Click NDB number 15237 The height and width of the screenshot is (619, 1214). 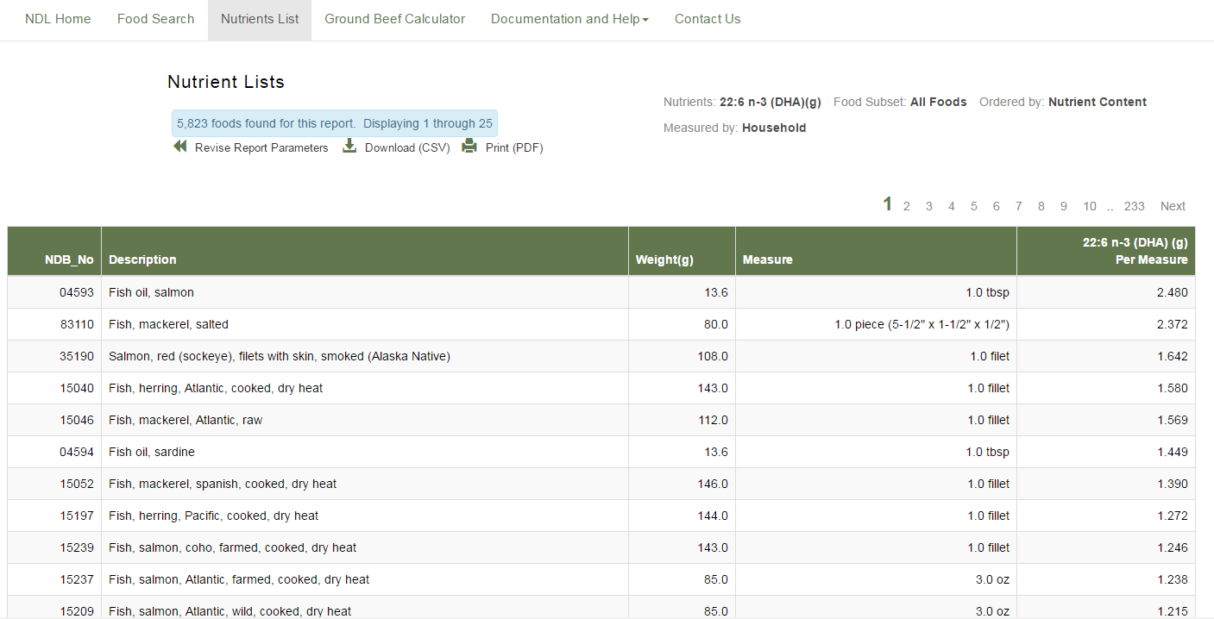(77, 579)
